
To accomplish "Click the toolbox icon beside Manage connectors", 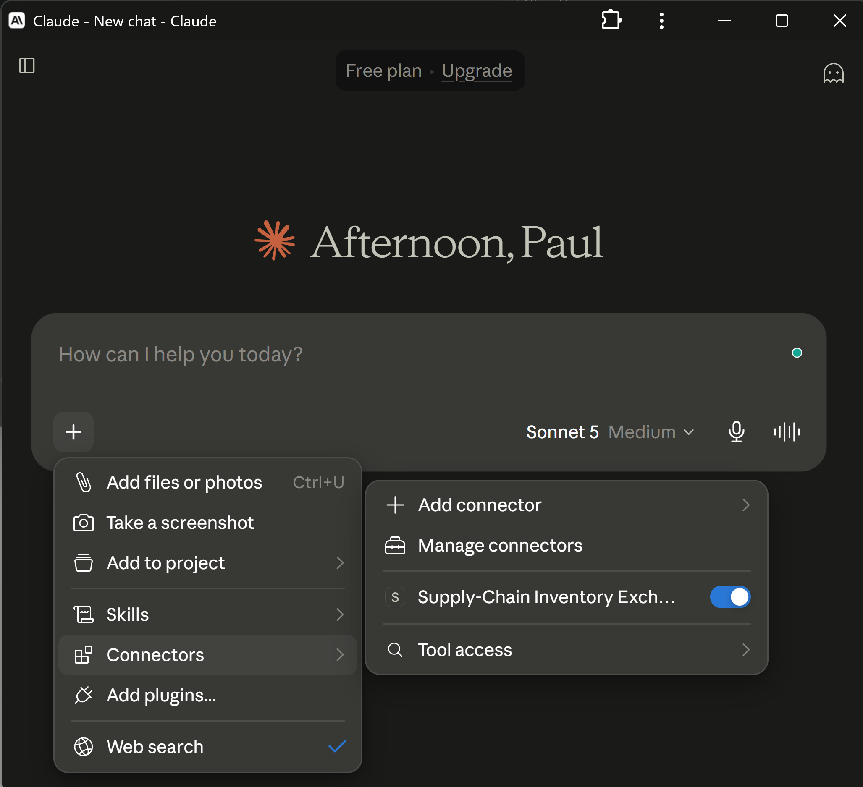I will click(395, 545).
